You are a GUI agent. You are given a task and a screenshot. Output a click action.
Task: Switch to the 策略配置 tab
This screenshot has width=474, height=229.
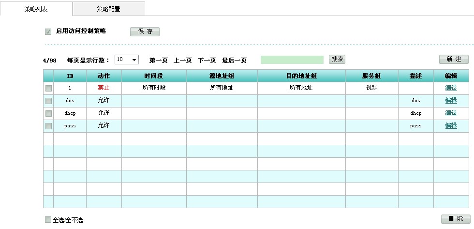[108, 9]
